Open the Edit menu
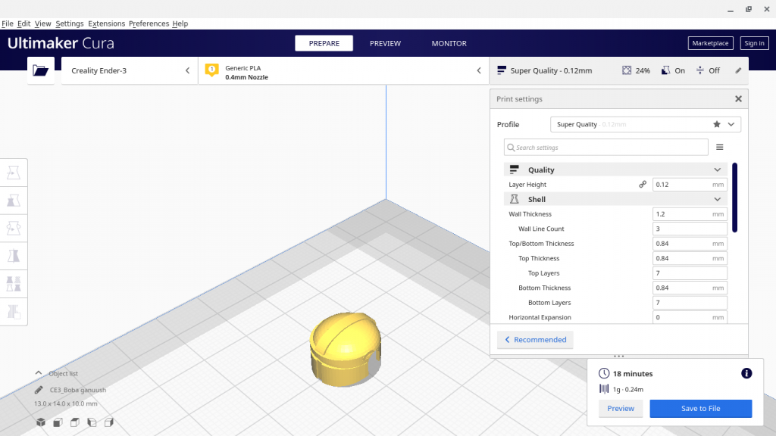Screen dimensions: 776x436 [x=23, y=23]
